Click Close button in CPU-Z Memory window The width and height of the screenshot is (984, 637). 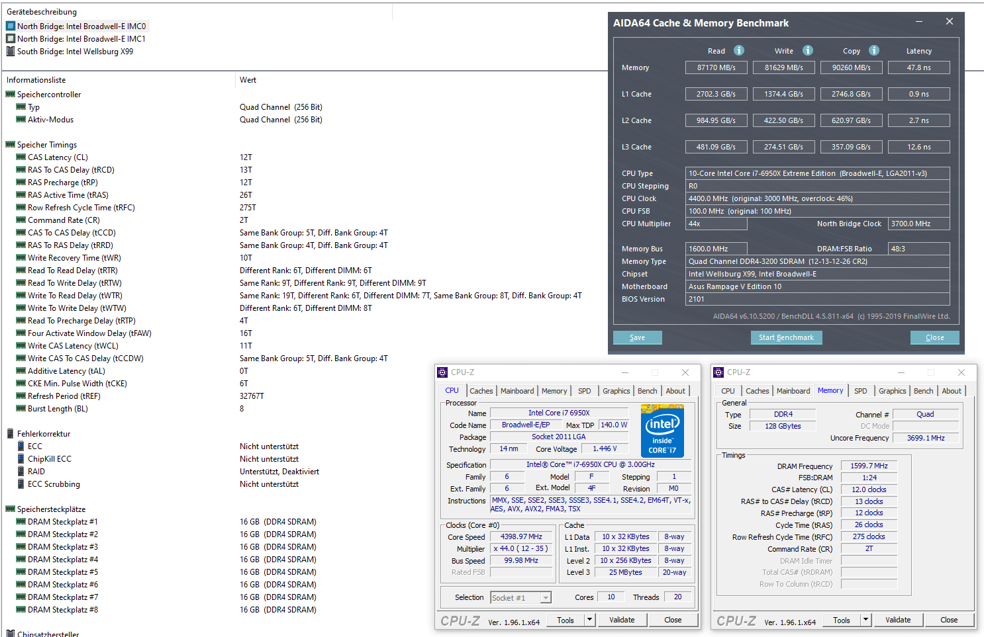point(949,620)
